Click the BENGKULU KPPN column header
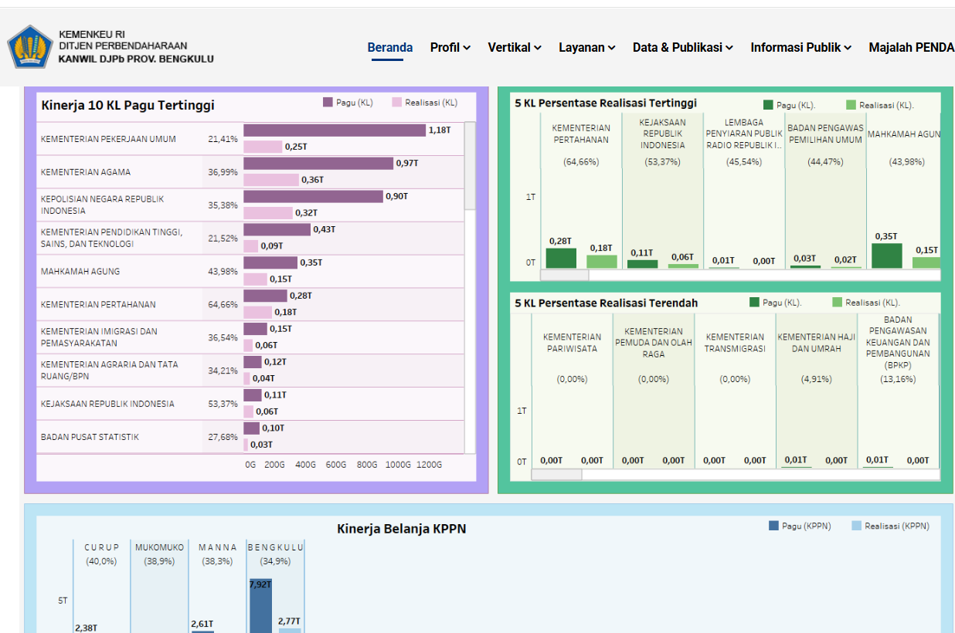The height and width of the screenshot is (633, 955). [276, 547]
